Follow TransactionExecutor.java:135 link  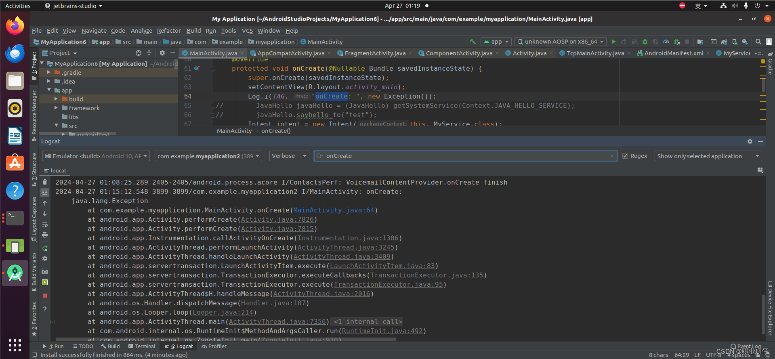(426, 275)
